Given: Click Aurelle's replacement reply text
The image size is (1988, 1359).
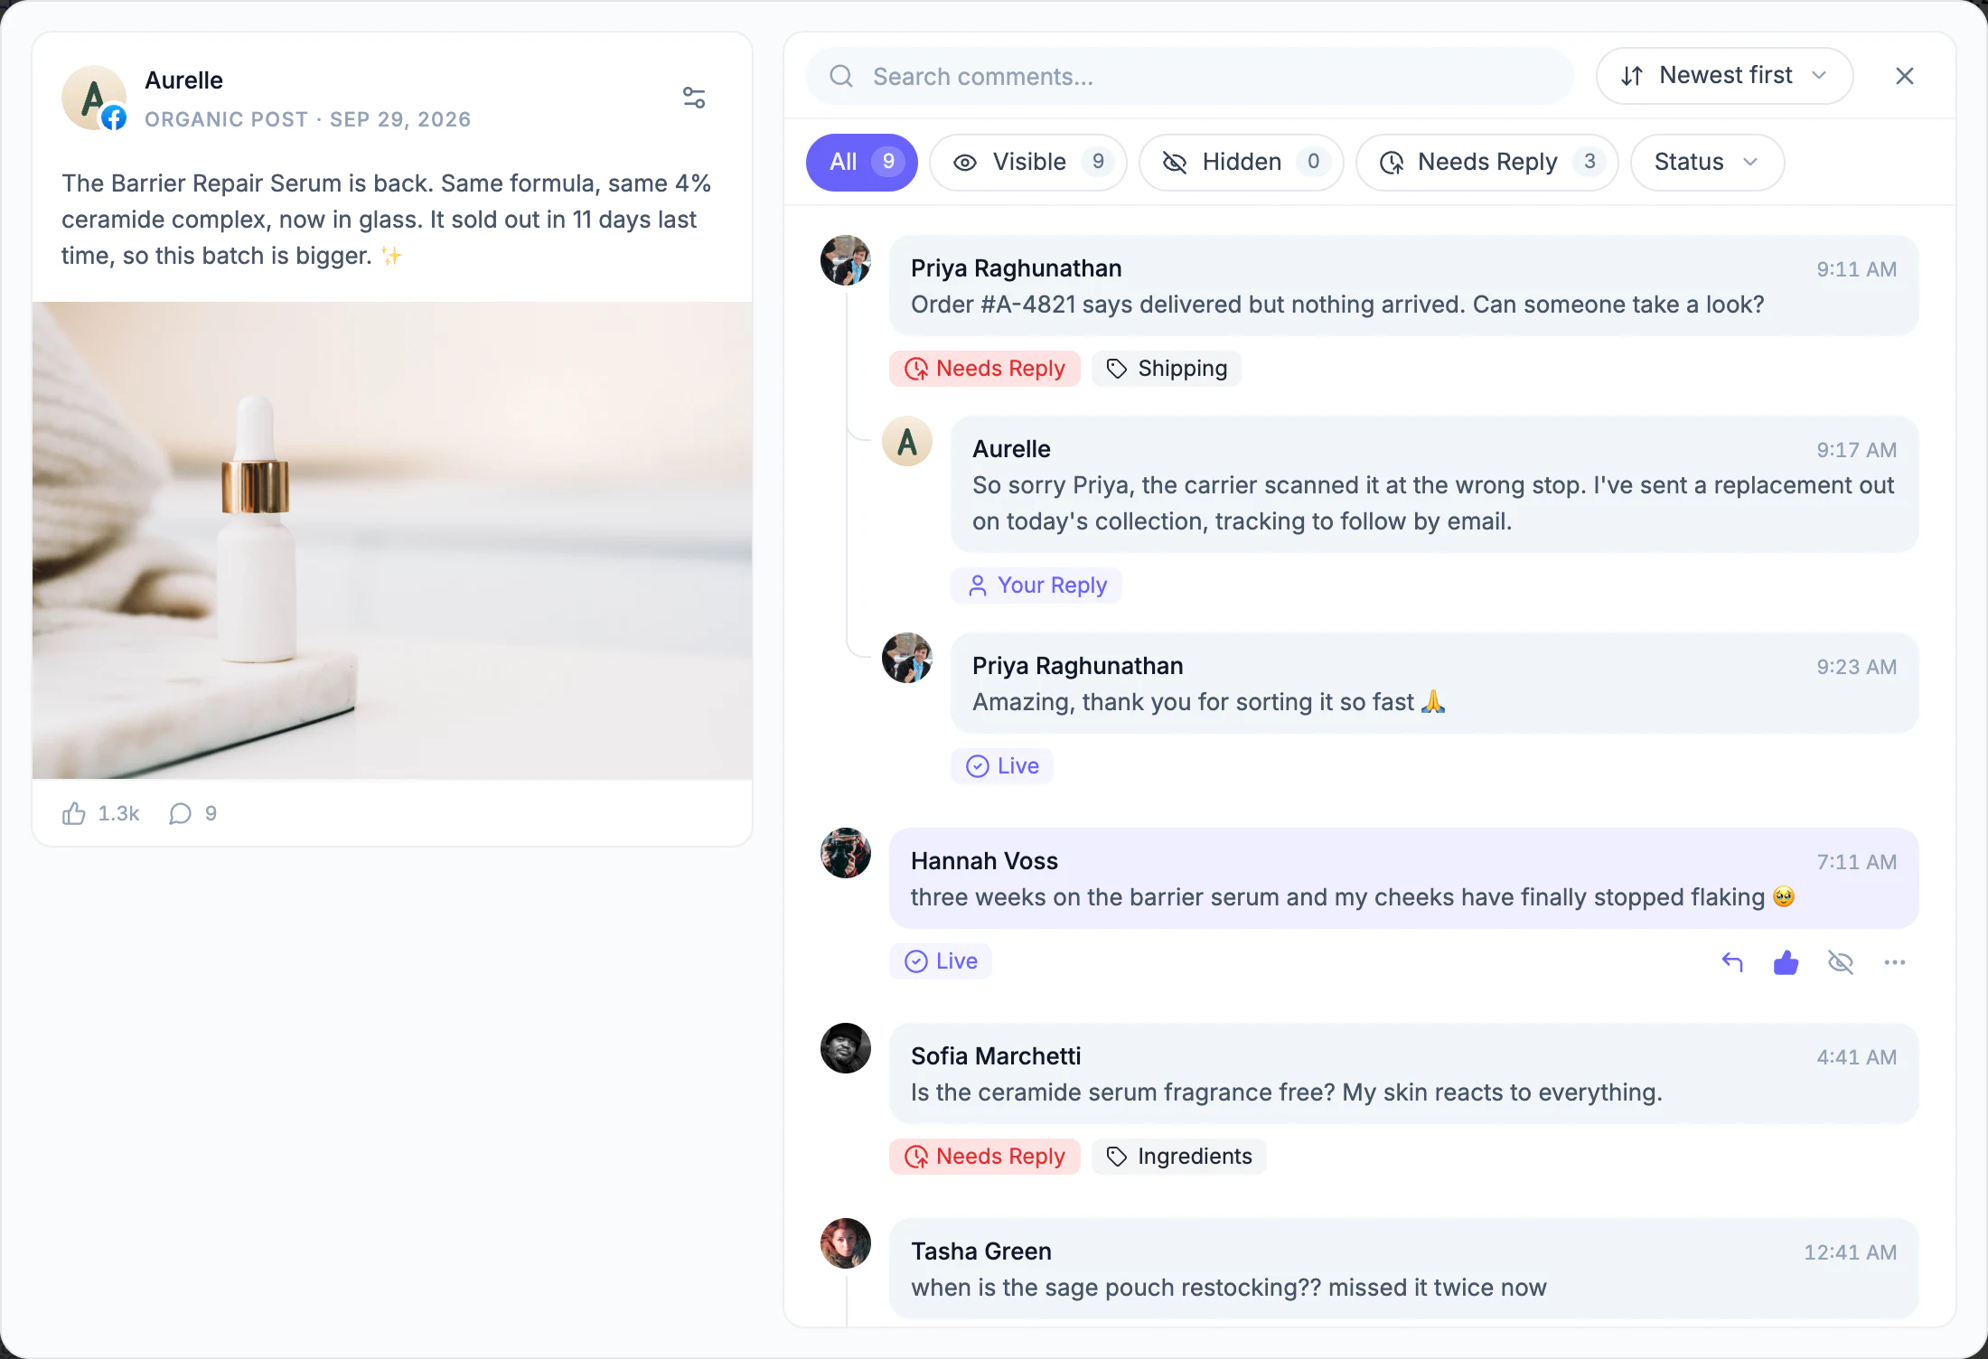Looking at the screenshot, I should pos(1433,503).
